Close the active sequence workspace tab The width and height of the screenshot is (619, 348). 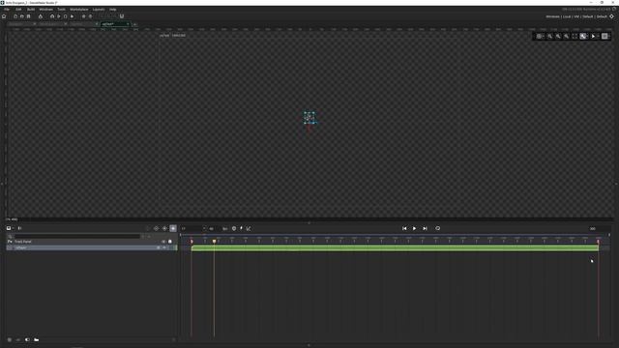click(x=128, y=24)
